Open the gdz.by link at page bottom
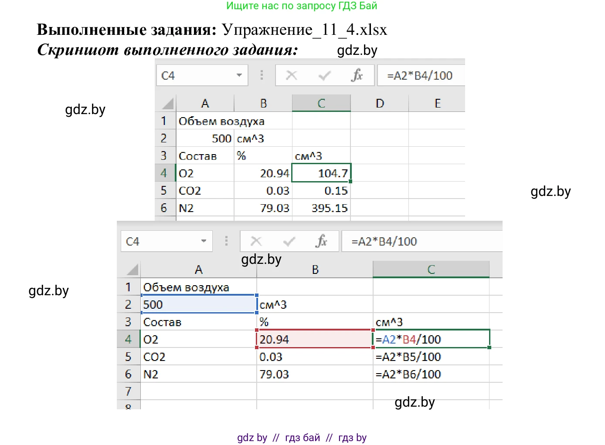This screenshot has height=445, width=605. [252, 437]
